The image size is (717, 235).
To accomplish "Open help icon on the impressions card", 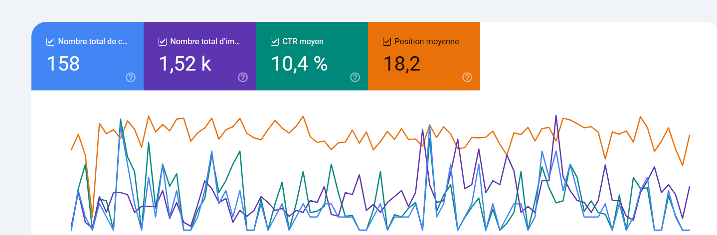I will click(x=243, y=77).
